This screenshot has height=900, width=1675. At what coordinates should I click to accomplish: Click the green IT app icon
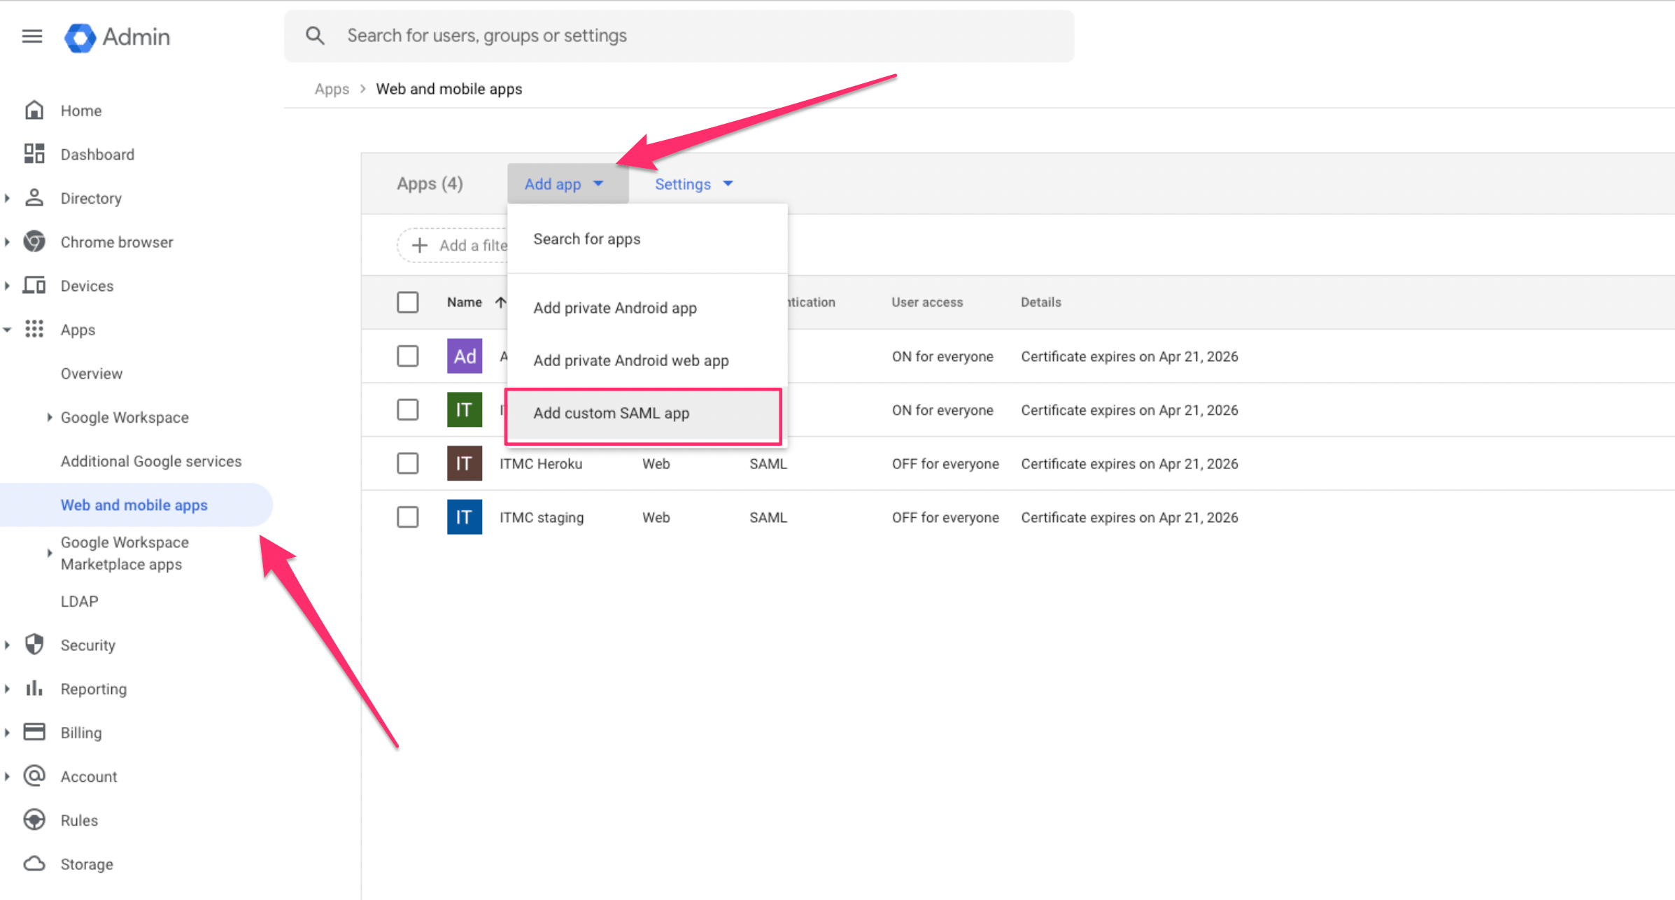tap(465, 409)
